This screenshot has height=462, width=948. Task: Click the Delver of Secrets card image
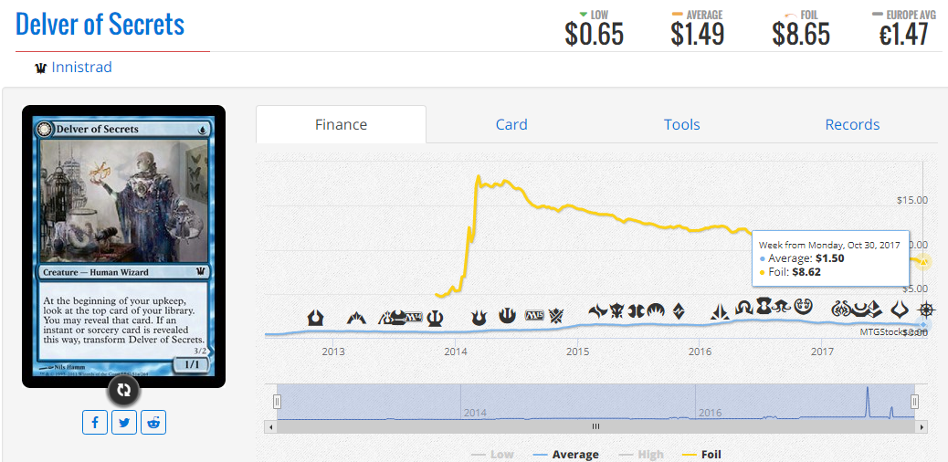[124, 247]
